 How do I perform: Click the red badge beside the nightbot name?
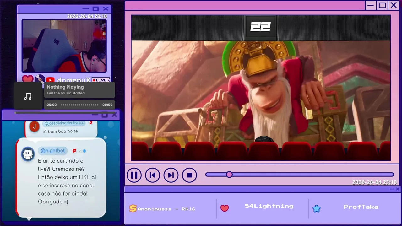pos(74,151)
